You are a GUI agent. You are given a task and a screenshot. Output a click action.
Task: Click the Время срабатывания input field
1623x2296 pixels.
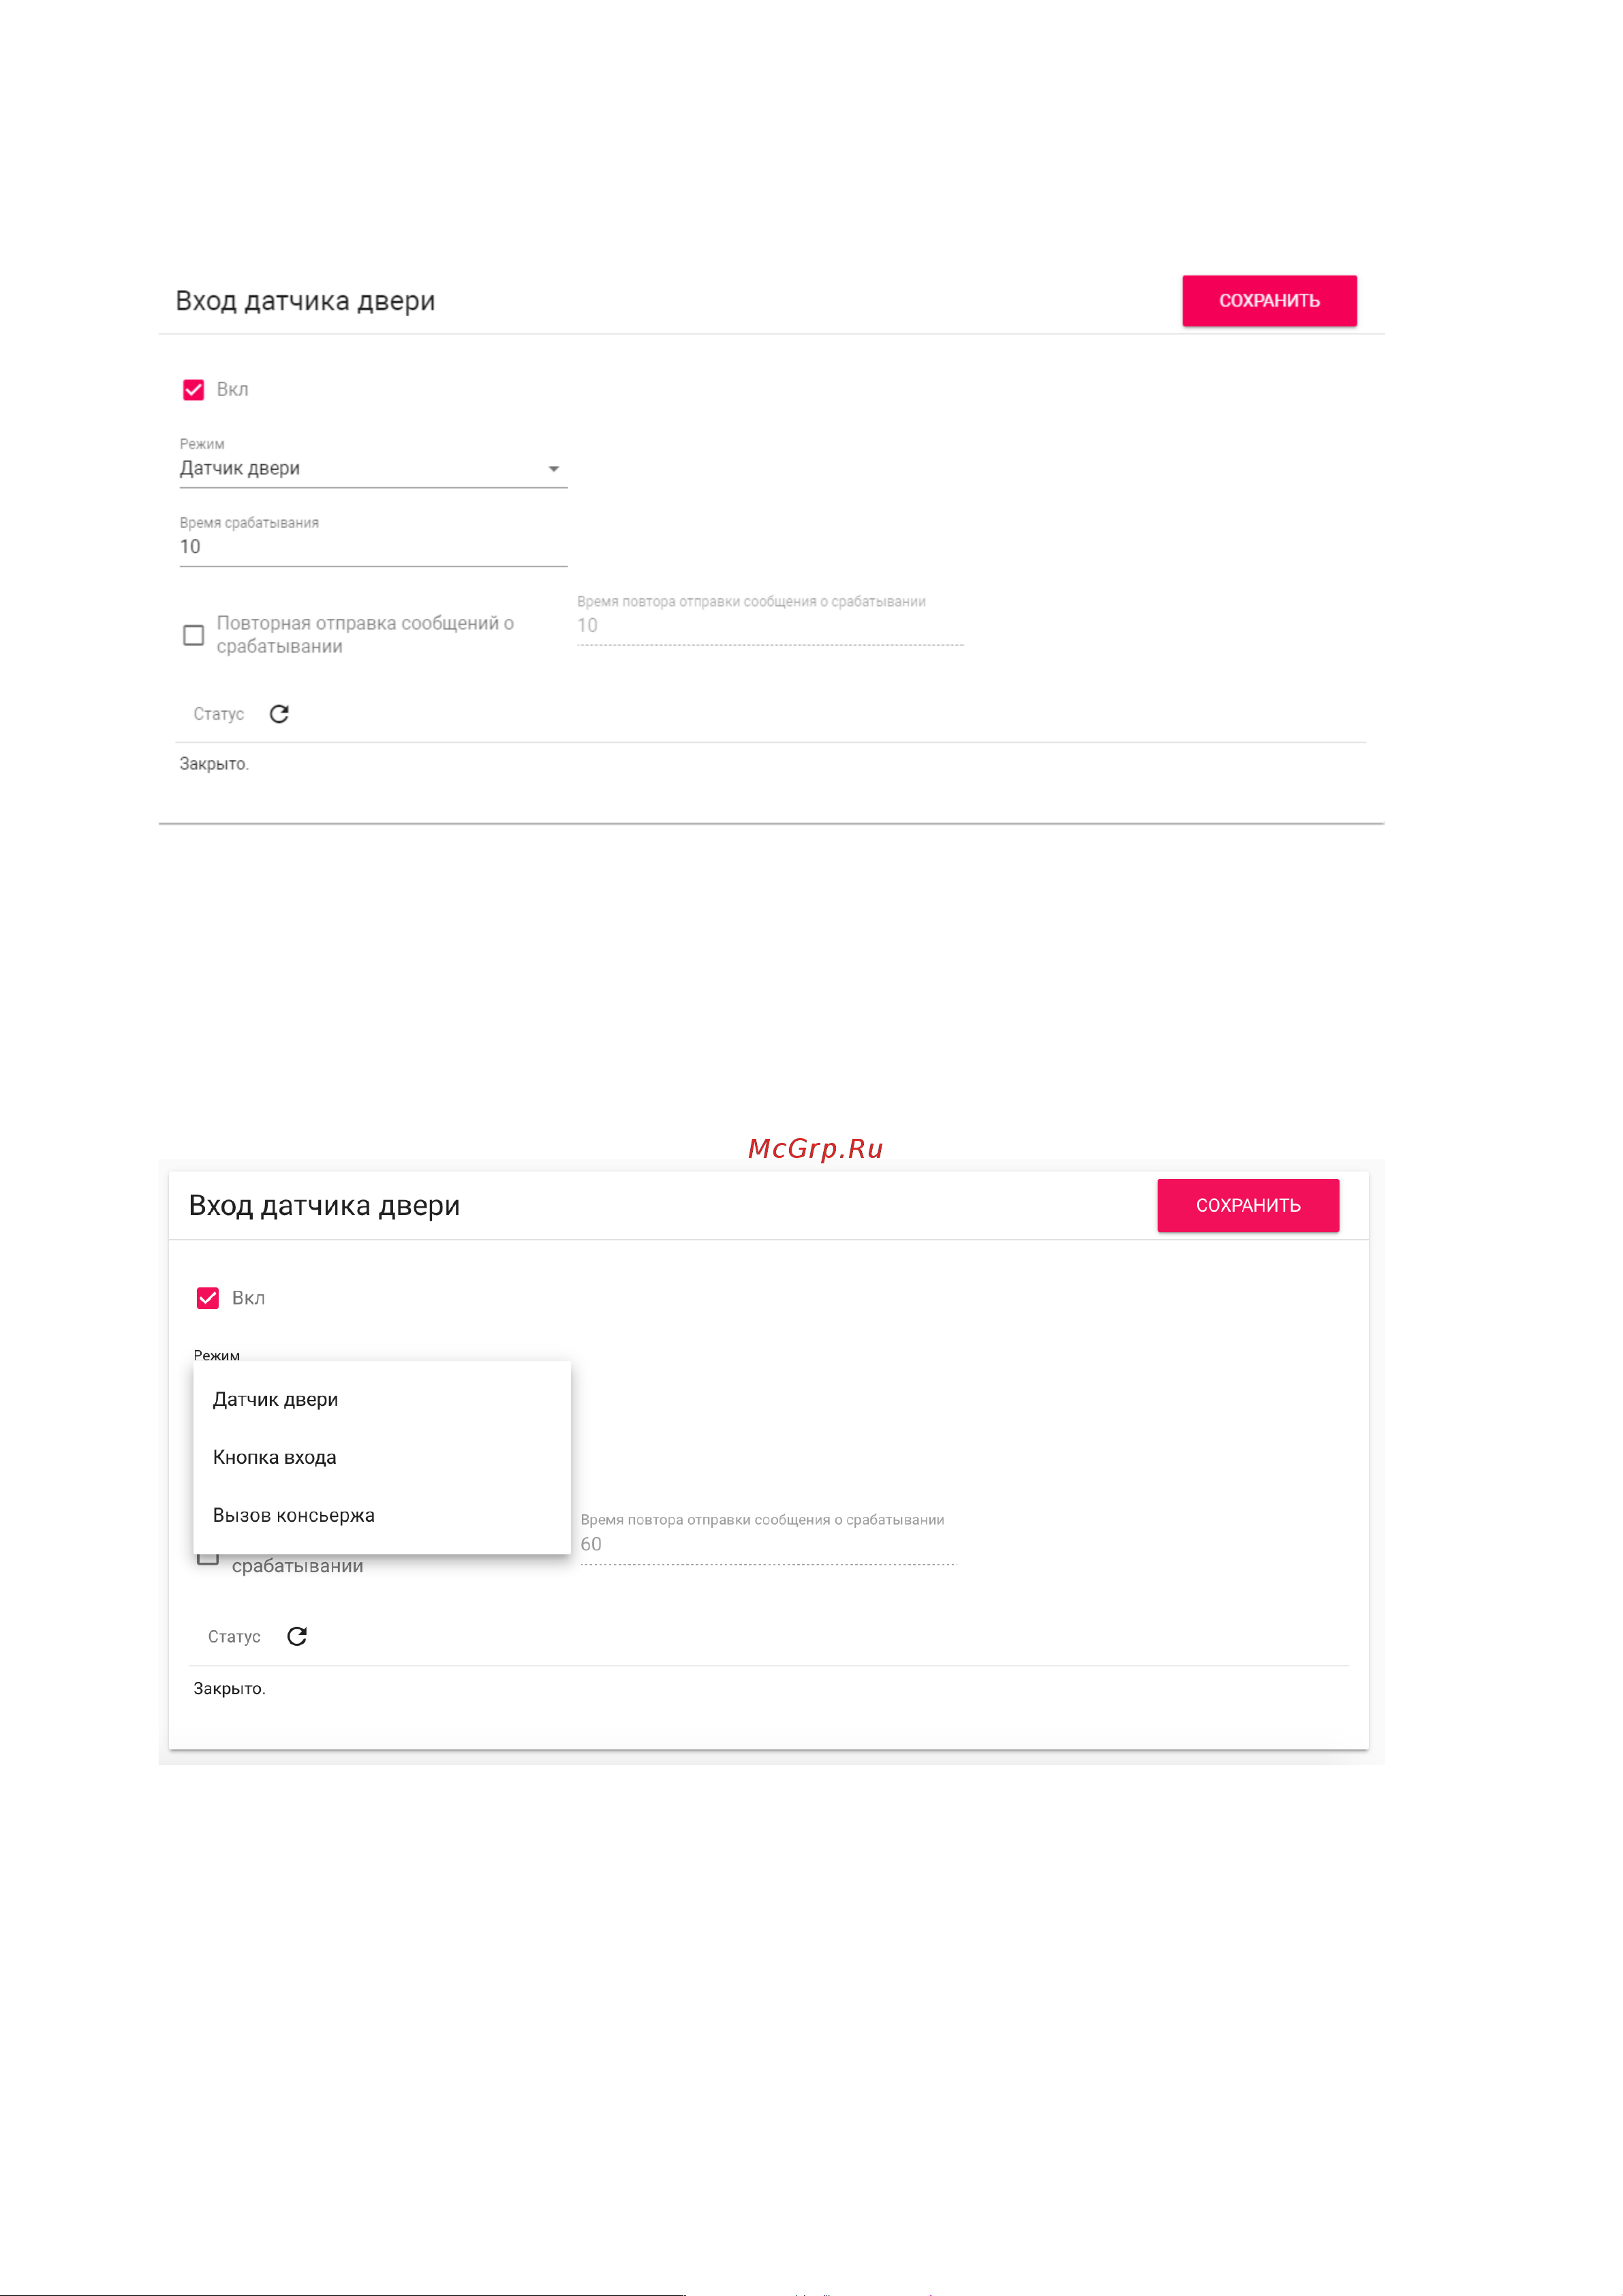(x=373, y=547)
